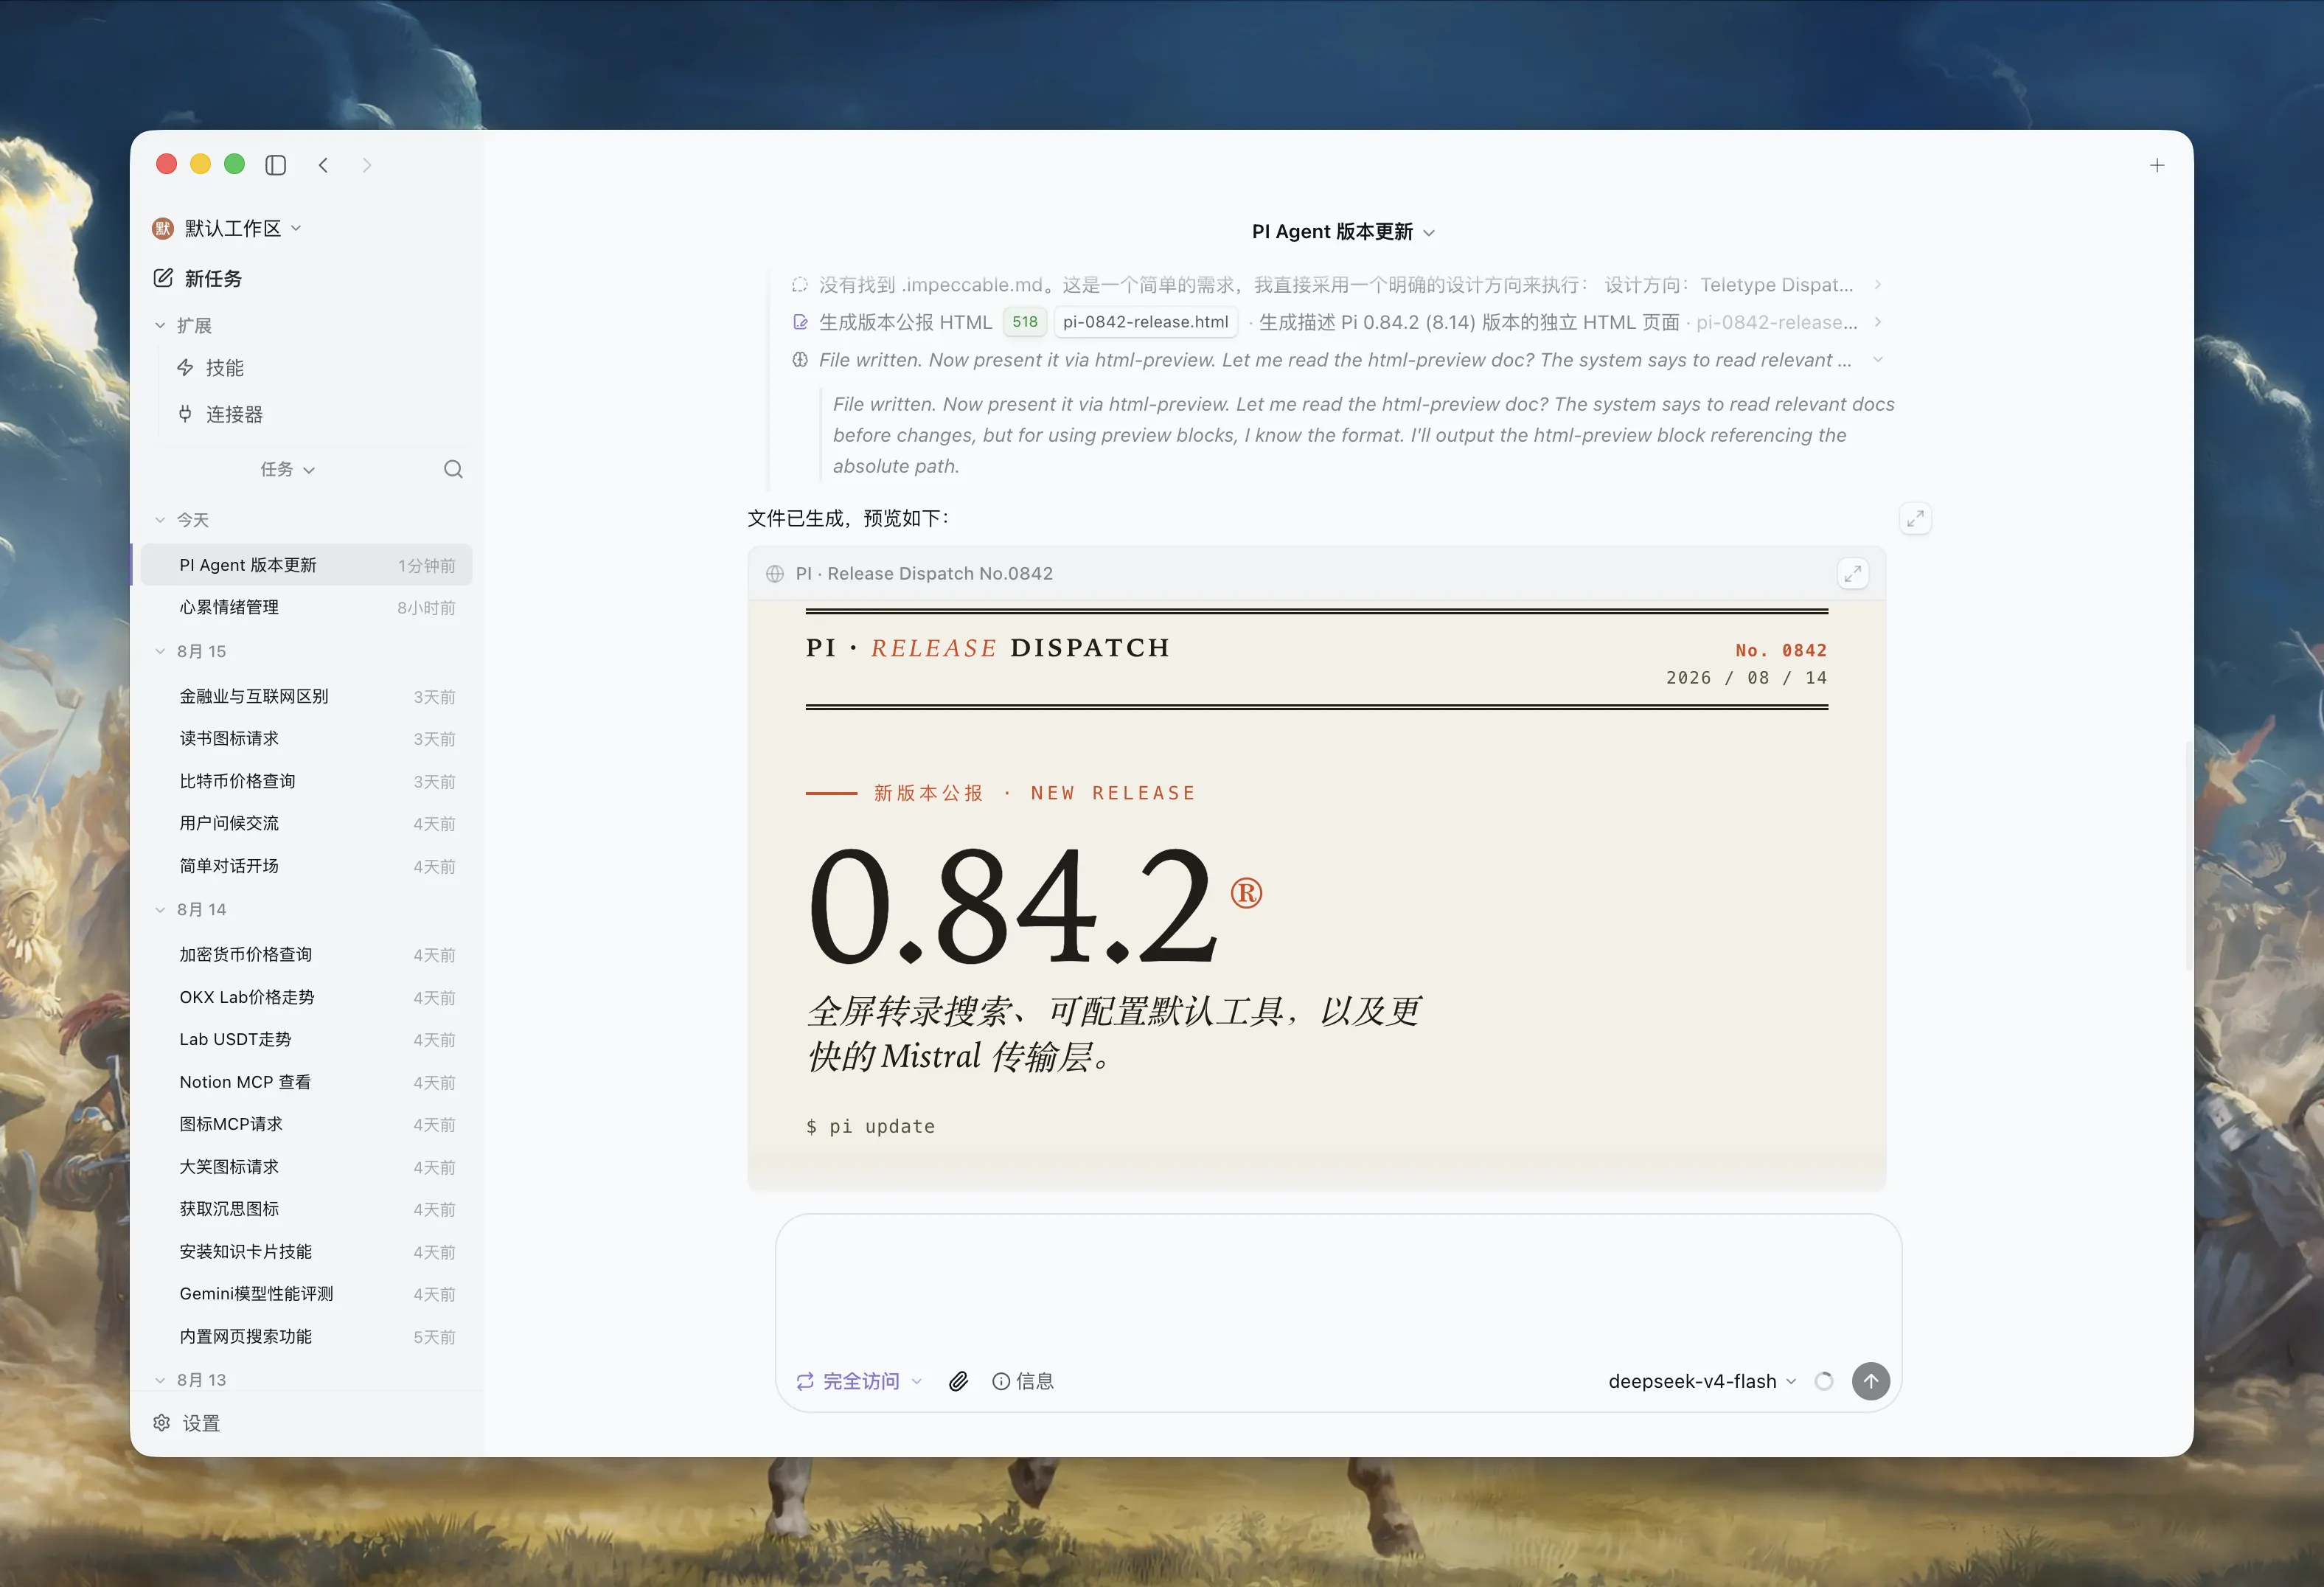The height and width of the screenshot is (1587, 2324).
Task: Open the 比特币价格查询 task
Action: point(306,781)
